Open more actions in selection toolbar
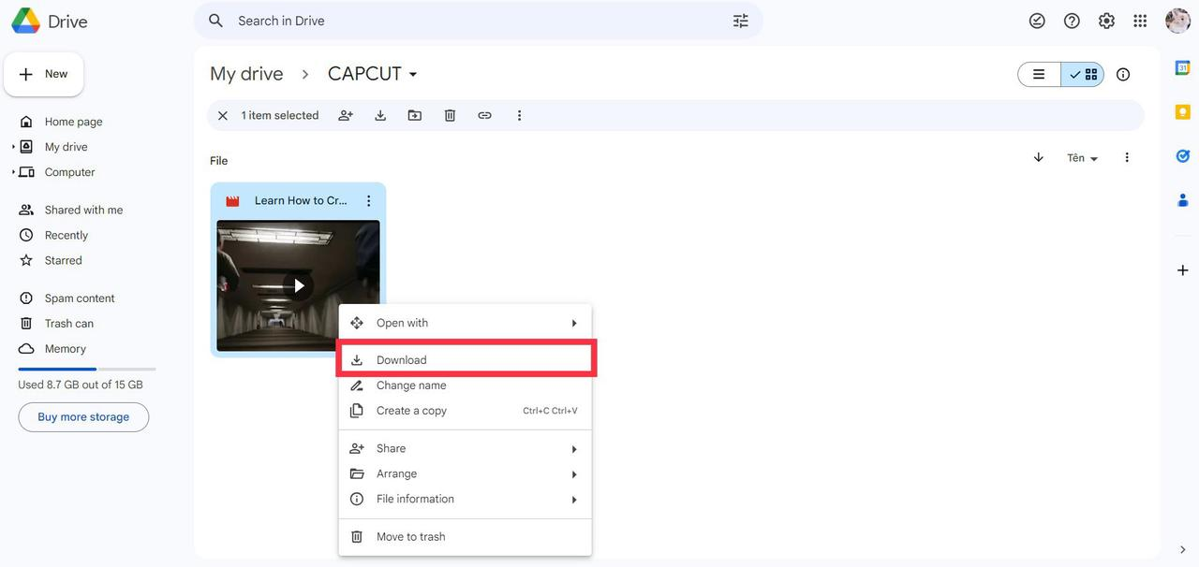This screenshot has height=567, width=1199. click(519, 115)
